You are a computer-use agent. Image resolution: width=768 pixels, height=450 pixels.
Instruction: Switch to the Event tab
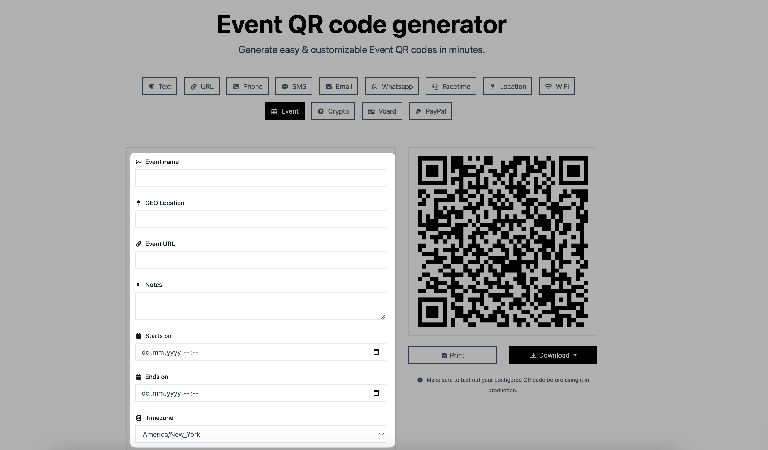pyautogui.click(x=284, y=111)
